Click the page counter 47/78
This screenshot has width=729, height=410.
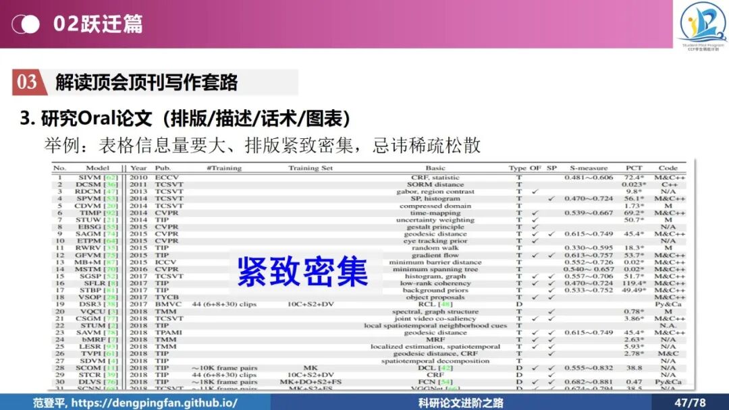click(690, 403)
